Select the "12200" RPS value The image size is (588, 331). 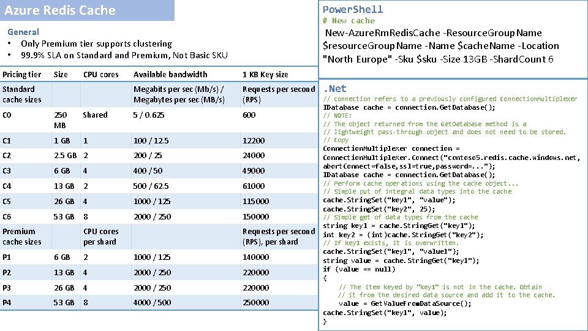click(x=254, y=141)
